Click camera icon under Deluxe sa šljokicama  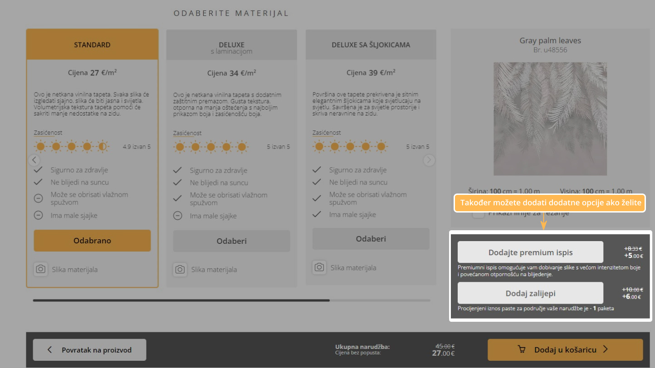(319, 267)
